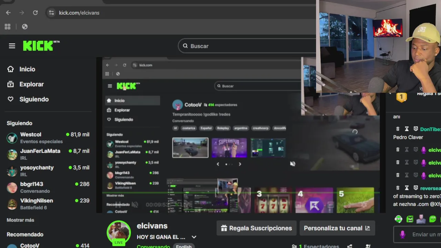Viewport: 441px width, 248px height.
Task: Click the elcivans channel name
Action: tap(152, 226)
